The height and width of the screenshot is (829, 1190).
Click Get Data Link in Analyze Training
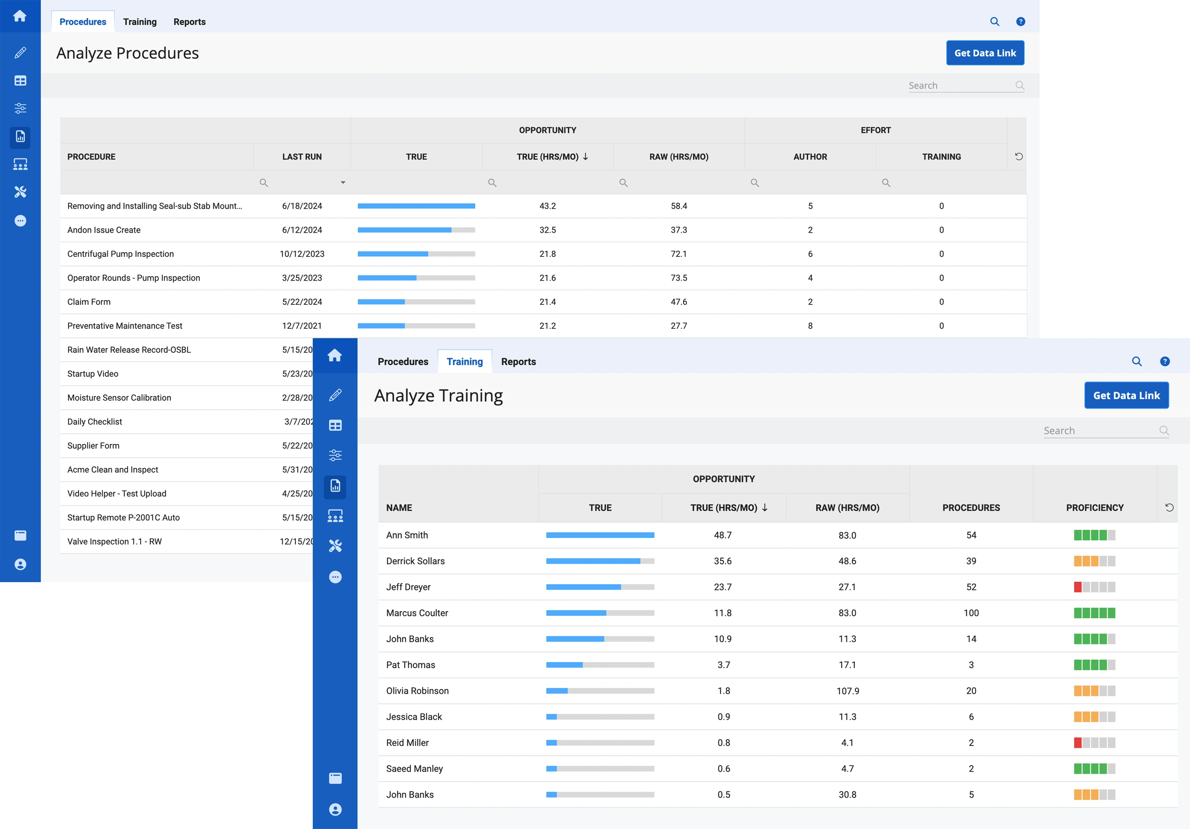click(1126, 395)
